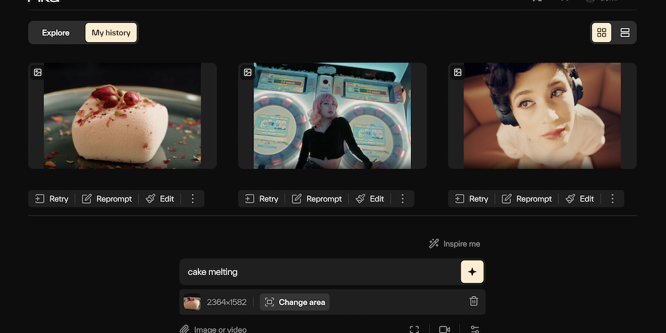666x333 pixels.
Task: Delete the attached cake image with trash icon
Action: click(x=473, y=301)
